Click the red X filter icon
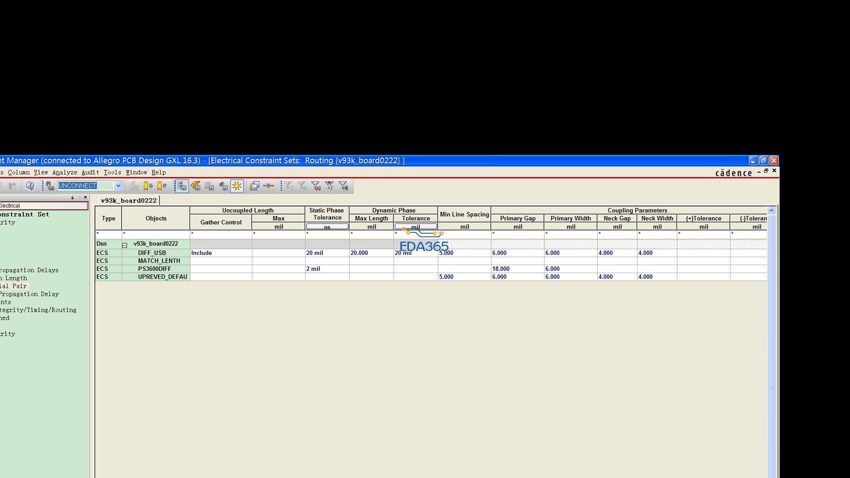 pos(316,186)
